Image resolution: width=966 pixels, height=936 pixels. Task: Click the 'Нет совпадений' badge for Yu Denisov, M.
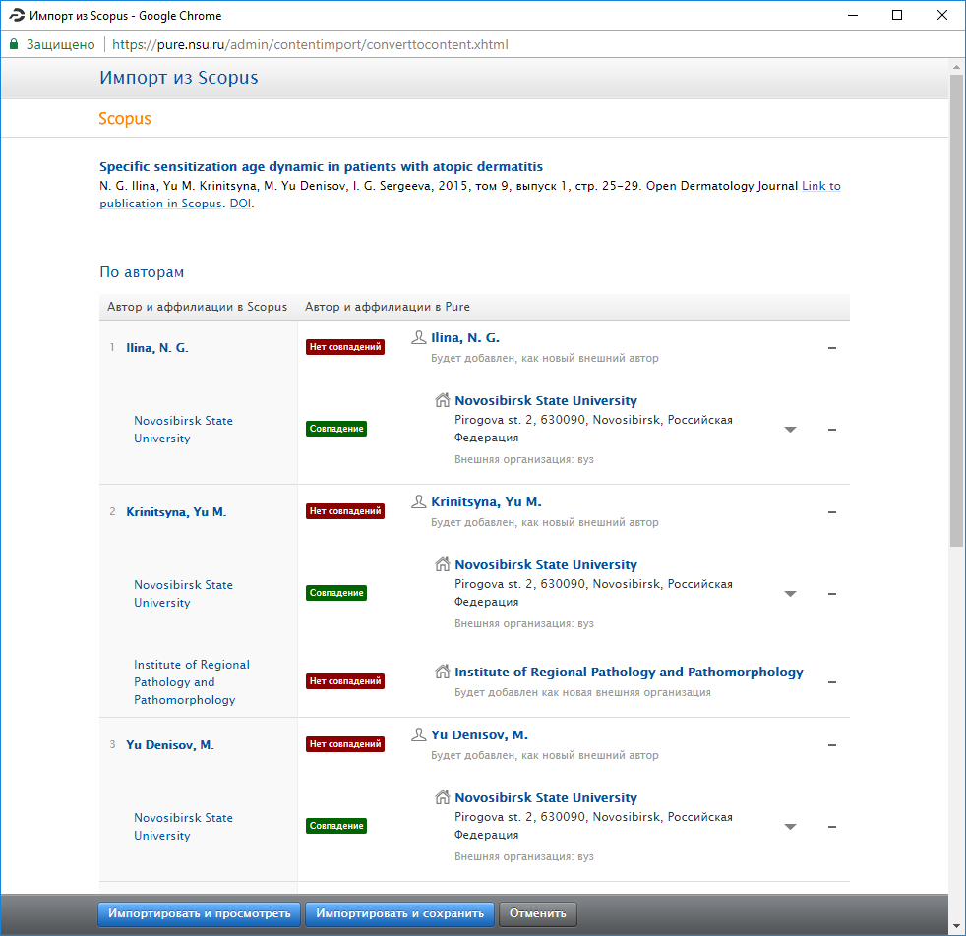(345, 744)
